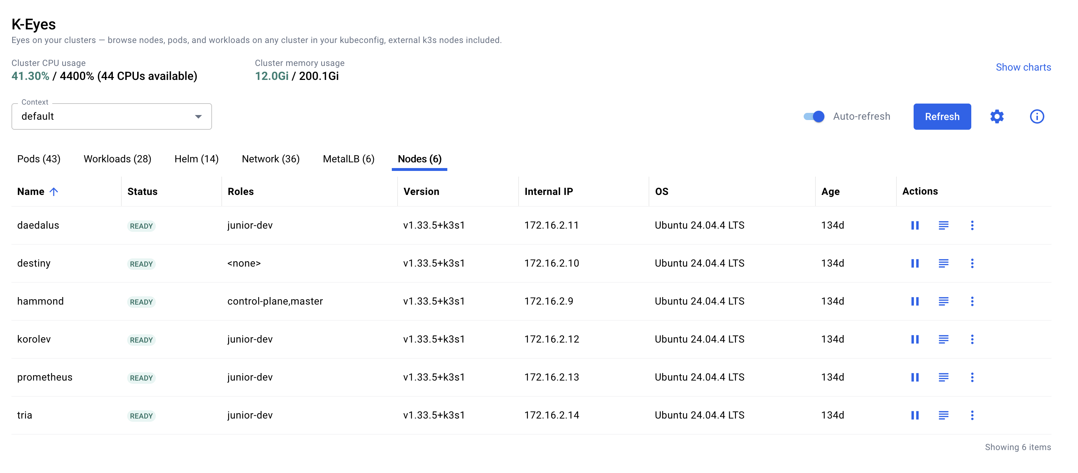
Task: Select the Nodes (6) tab
Action: pyautogui.click(x=419, y=159)
